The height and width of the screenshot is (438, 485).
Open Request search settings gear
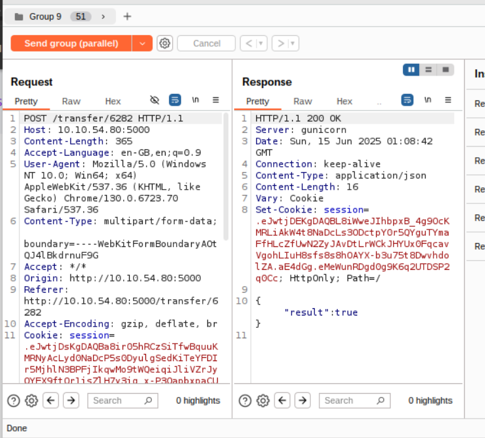31,401
